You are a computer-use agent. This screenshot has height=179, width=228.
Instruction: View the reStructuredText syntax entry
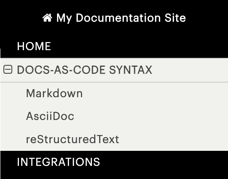114,139
